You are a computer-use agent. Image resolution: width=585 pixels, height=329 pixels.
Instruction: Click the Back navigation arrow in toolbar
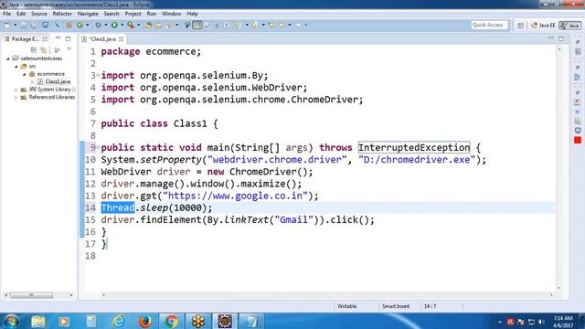(x=282, y=25)
